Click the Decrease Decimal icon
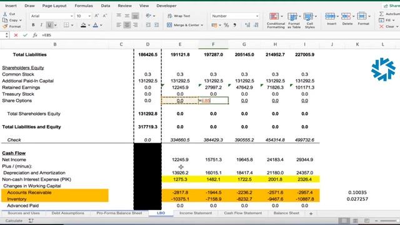The height and width of the screenshot is (225, 400). click(x=256, y=25)
